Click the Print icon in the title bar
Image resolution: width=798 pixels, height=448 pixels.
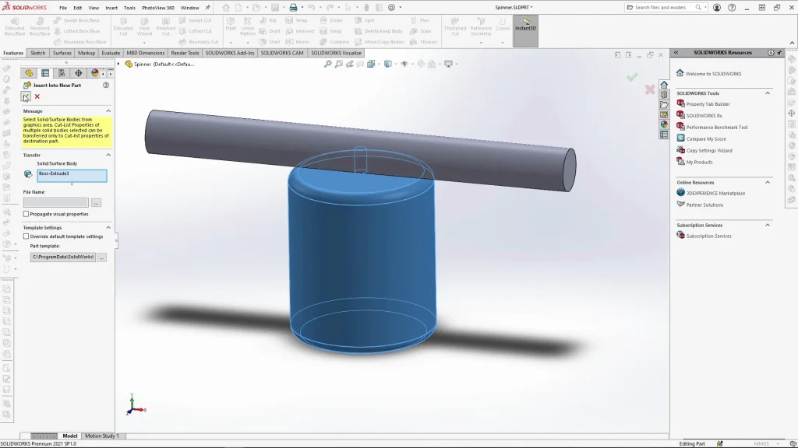click(292, 8)
